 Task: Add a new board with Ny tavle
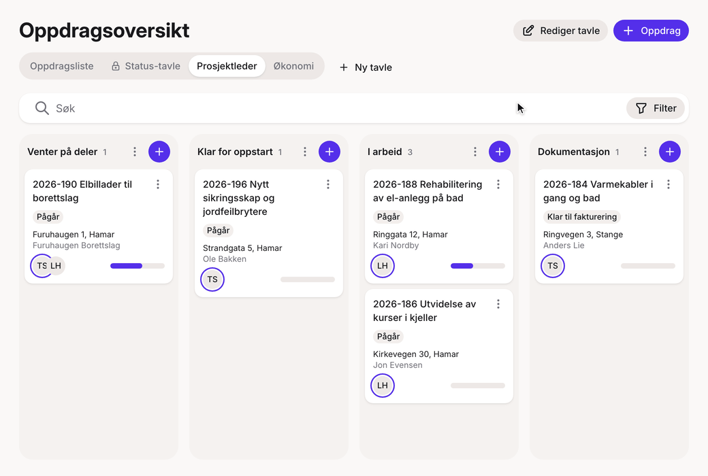point(366,67)
